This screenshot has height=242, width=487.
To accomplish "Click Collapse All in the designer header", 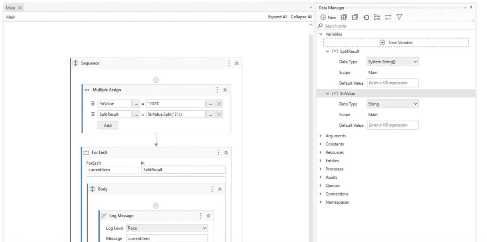I will click(301, 17).
